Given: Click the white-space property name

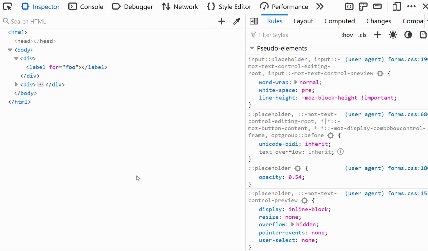Looking at the screenshot, I should [x=277, y=90].
